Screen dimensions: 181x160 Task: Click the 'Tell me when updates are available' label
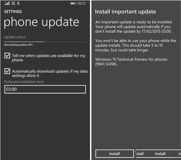click(x=49, y=58)
